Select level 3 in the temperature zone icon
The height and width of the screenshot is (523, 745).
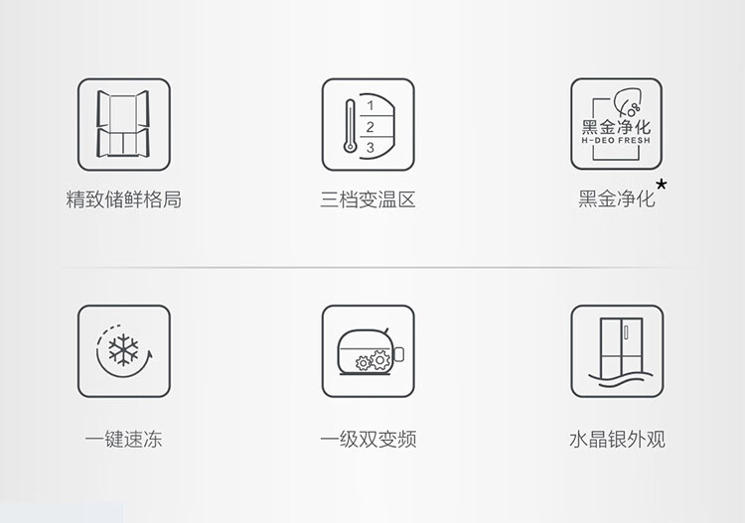pyautogui.click(x=371, y=148)
